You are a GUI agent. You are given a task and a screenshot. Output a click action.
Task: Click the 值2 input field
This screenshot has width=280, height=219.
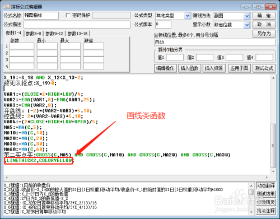coord(204,58)
